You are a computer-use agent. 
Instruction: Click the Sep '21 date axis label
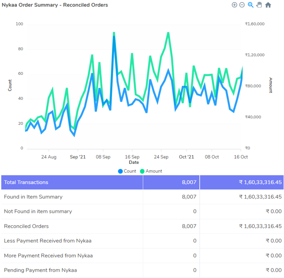[78, 157]
